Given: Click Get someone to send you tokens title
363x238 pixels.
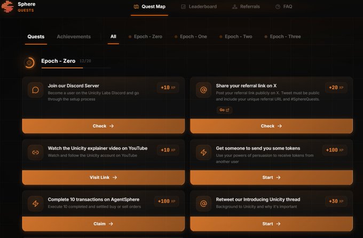Looking at the screenshot, I should tap(258, 148).
